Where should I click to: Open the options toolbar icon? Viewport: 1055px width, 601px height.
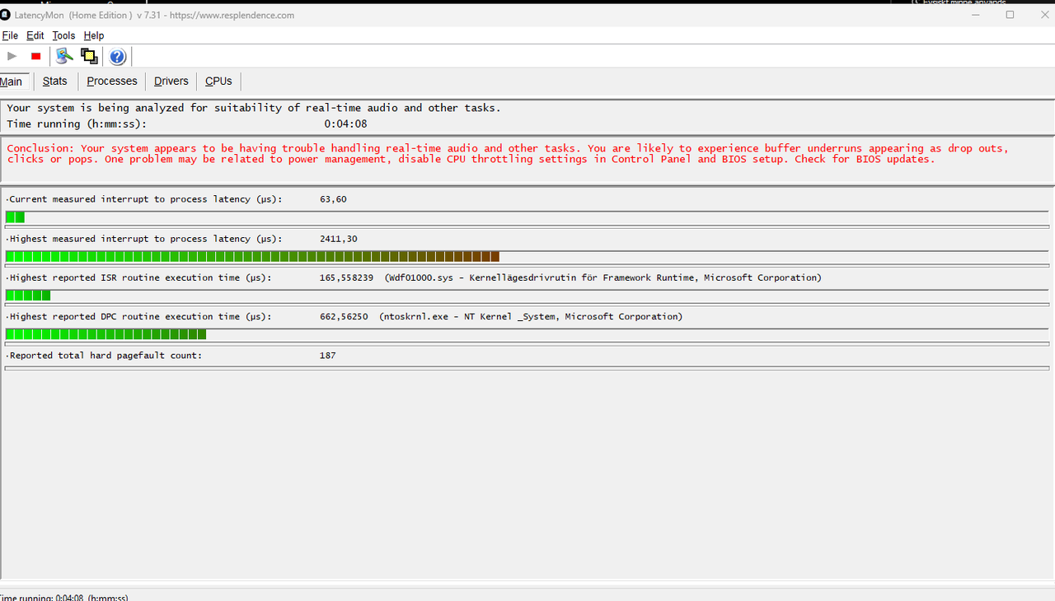pyautogui.click(x=64, y=56)
